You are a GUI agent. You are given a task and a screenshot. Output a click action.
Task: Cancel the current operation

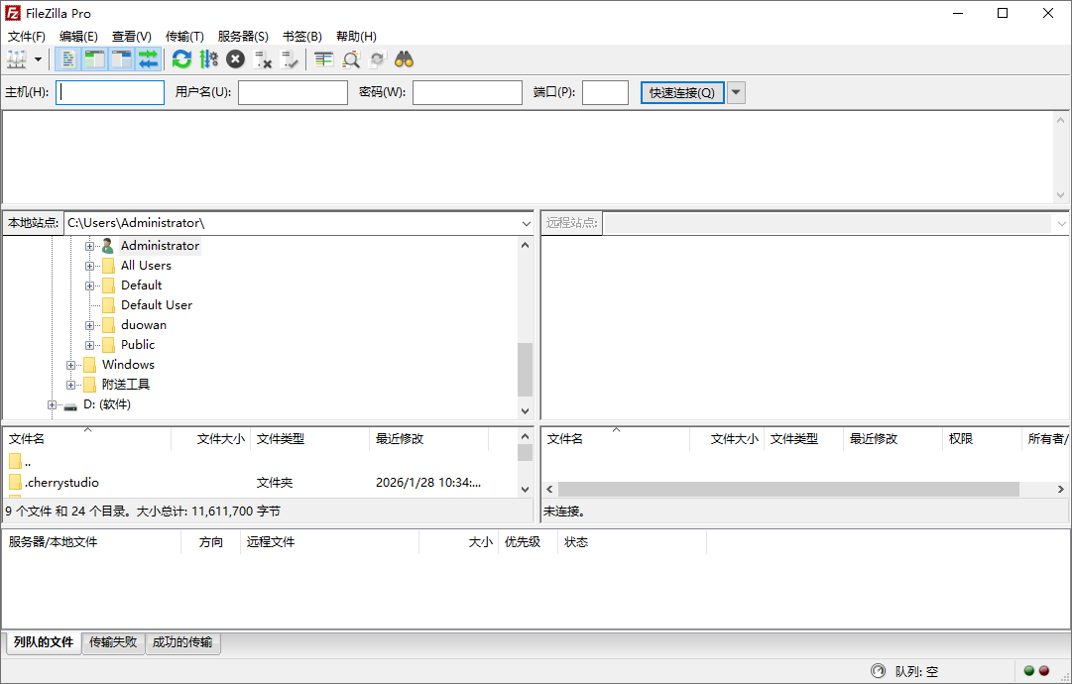point(235,58)
